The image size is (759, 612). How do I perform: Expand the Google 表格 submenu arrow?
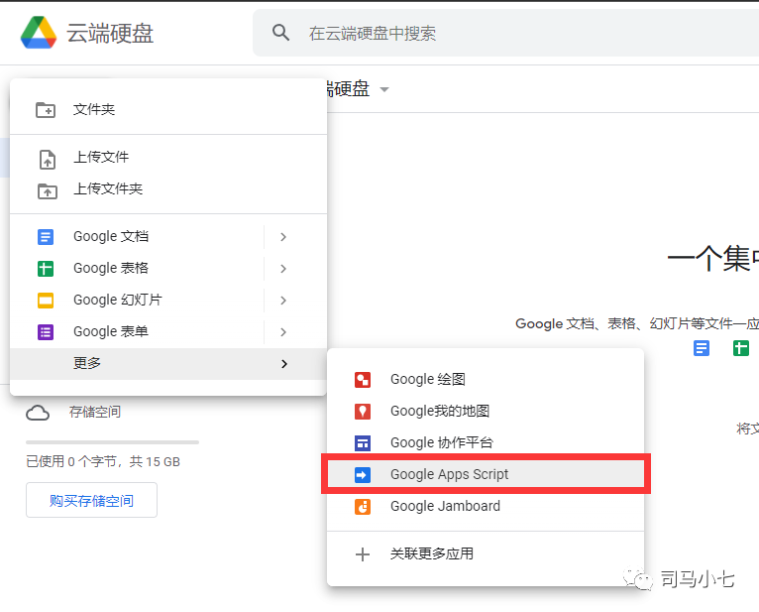pos(283,269)
